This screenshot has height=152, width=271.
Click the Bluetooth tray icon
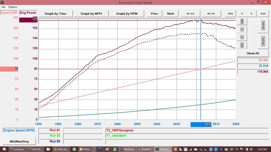221,149
